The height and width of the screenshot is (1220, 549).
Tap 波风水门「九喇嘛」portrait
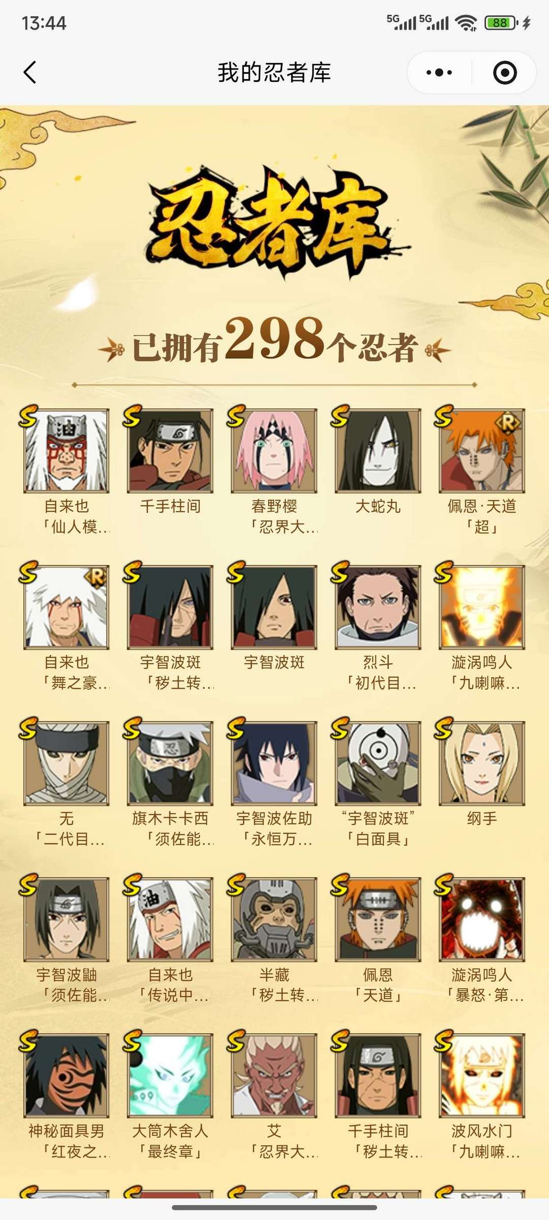click(481, 1076)
